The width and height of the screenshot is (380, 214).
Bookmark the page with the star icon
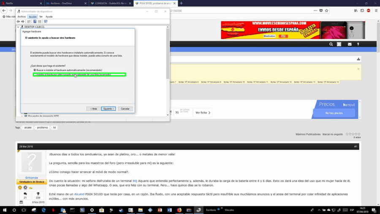pos(326,11)
